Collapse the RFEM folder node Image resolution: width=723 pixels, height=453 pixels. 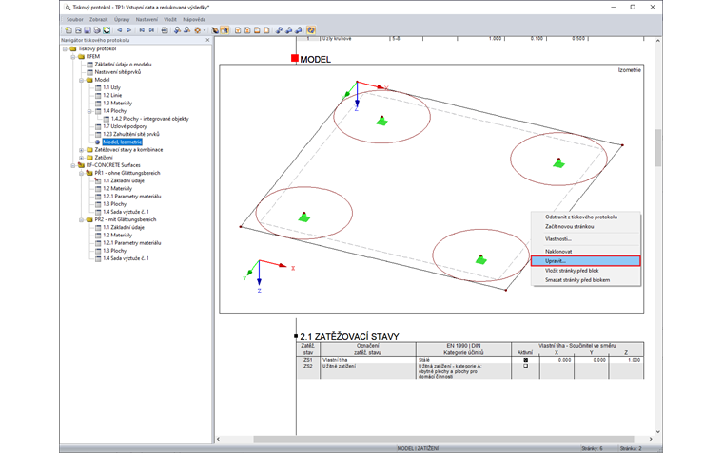[x=73, y=57]
